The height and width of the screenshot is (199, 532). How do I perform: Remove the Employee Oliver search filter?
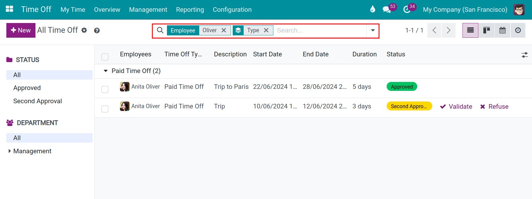224,30
